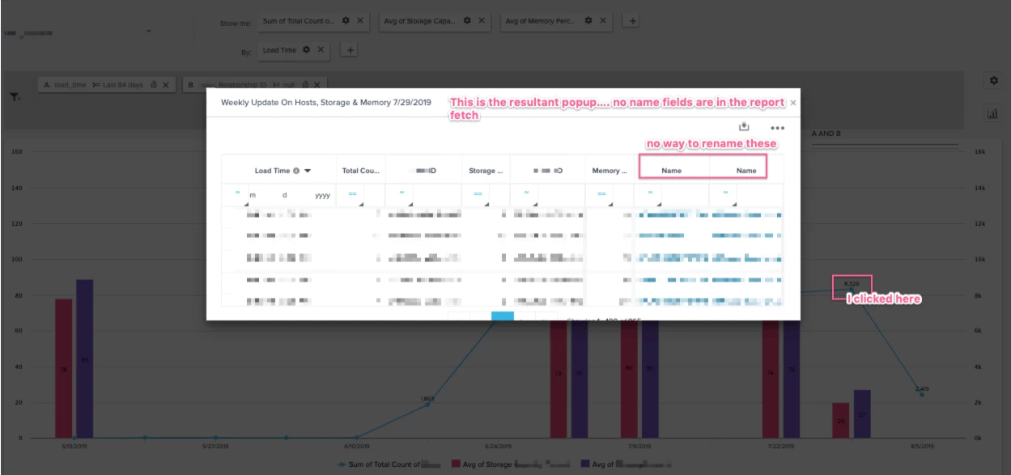Image resolution: width=1011 pixels, height=475 pixels.
Task: Select the Storage ... column header
Action: 486,171
